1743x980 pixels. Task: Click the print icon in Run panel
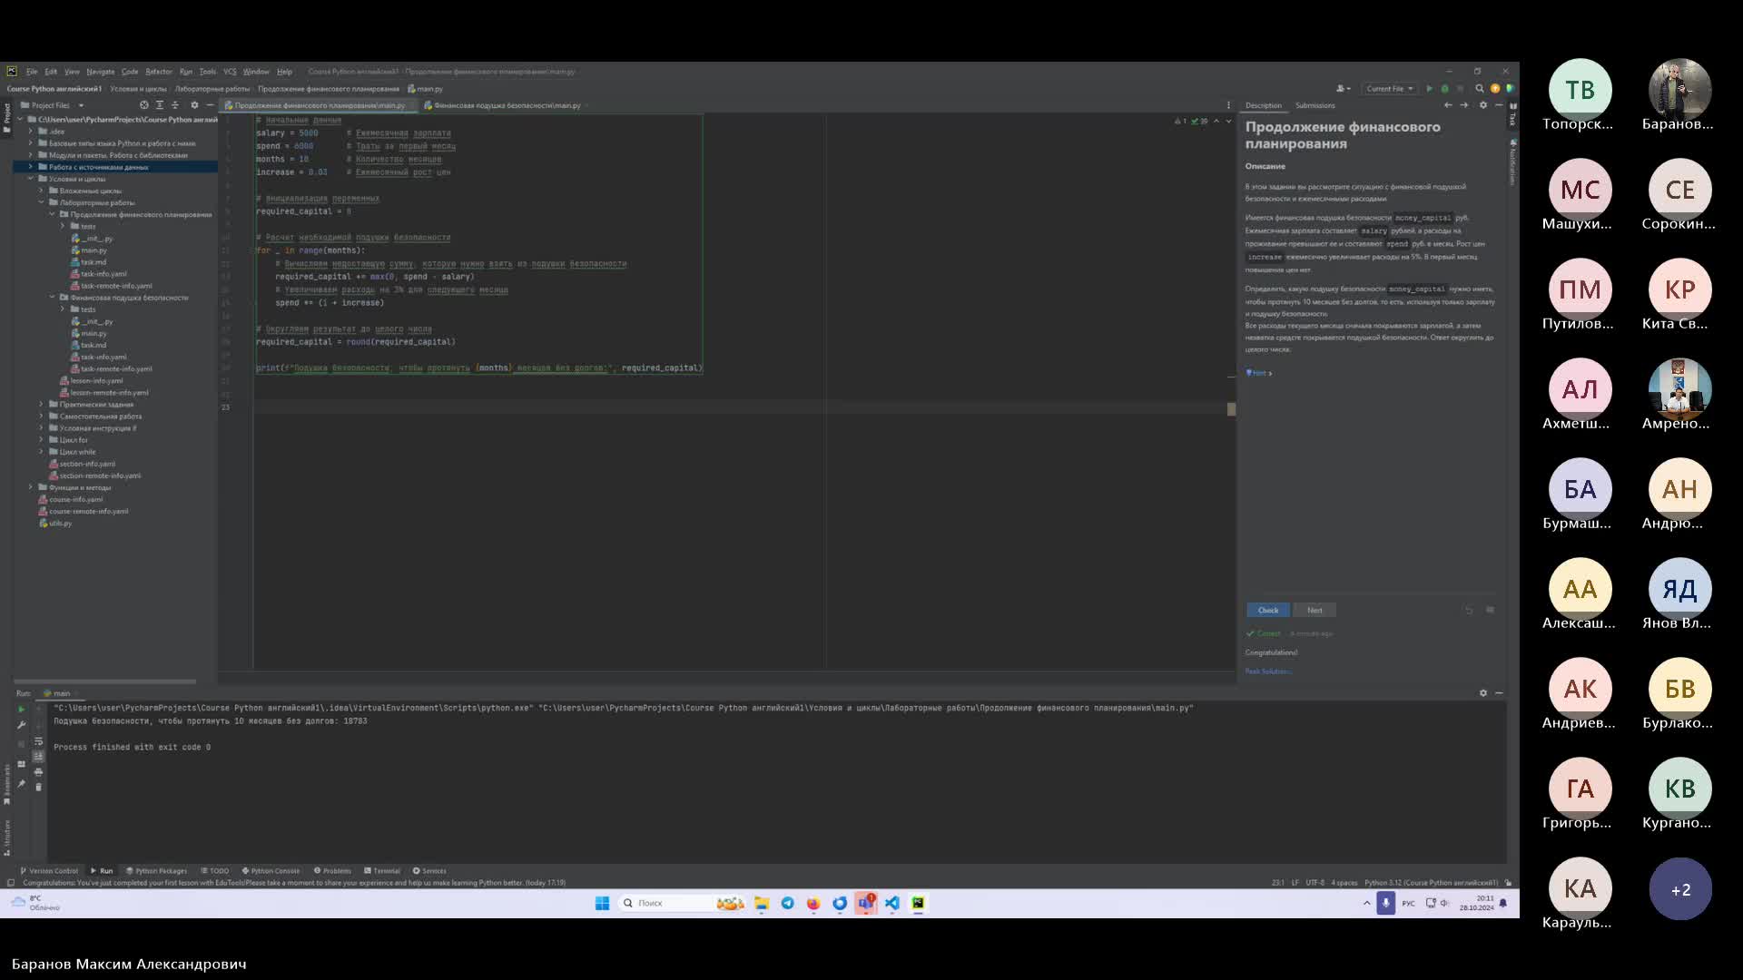(38, 772)
